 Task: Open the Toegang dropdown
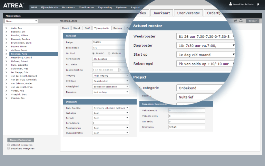pyautogui.click(x=110, y=75)
